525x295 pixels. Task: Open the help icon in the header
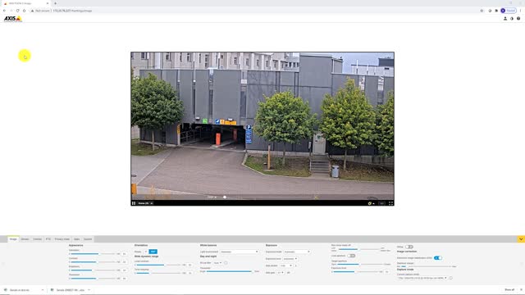click(x=518, y=19)
